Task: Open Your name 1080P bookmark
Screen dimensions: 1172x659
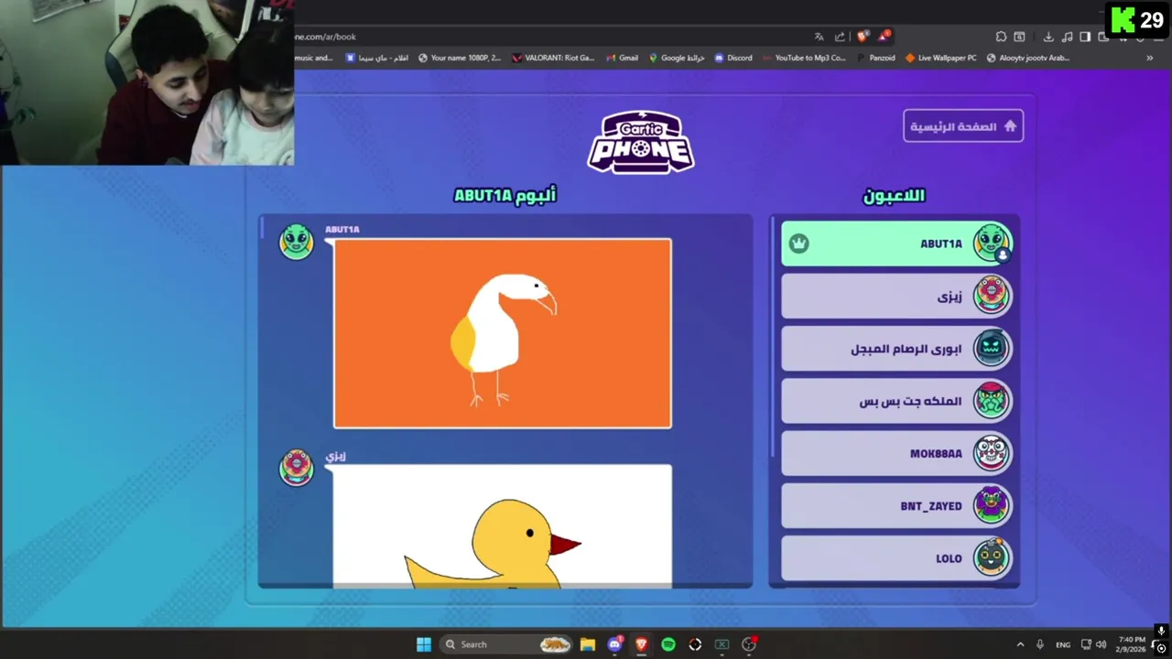Action: coord(460,58)
